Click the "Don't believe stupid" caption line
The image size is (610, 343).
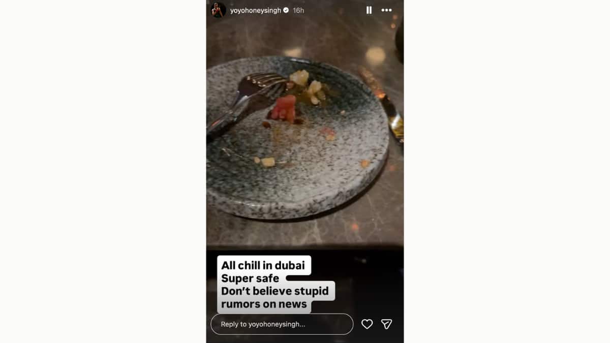click(x=275, y=291)
